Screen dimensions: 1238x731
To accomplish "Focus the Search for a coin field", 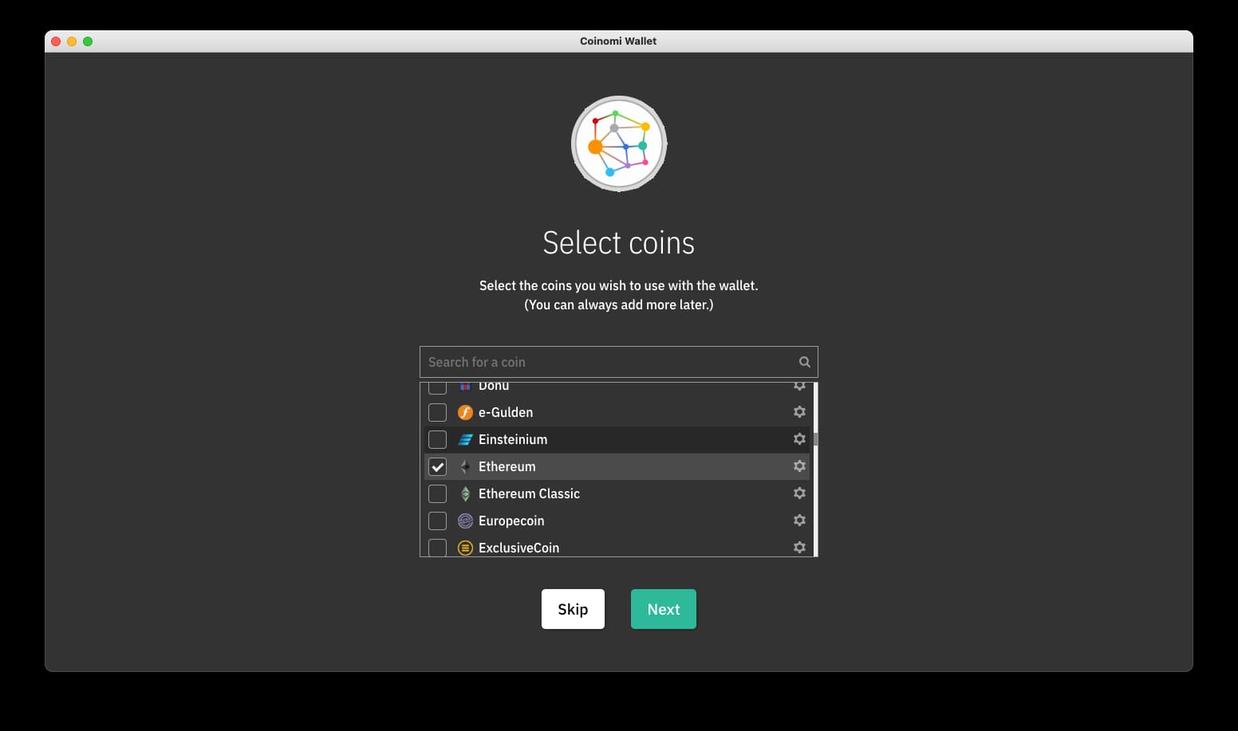I will (x=619, y=362).
